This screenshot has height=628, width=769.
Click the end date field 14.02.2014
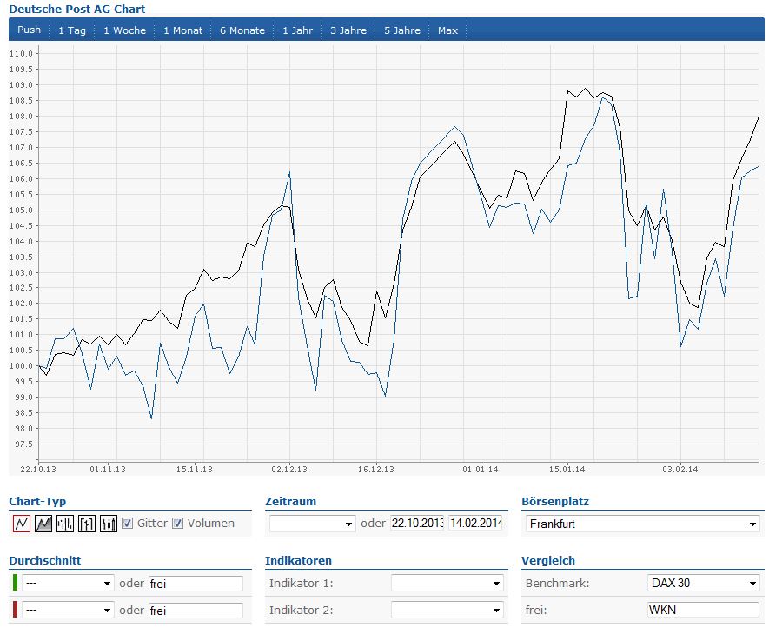[475, 523]
